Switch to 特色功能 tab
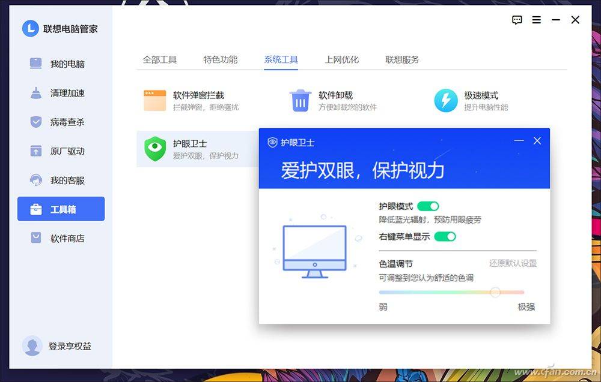The height and width of the screenshot is (382, 601). click(x=221, y=59)
